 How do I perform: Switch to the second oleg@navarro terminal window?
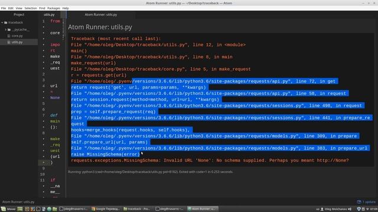170,209
